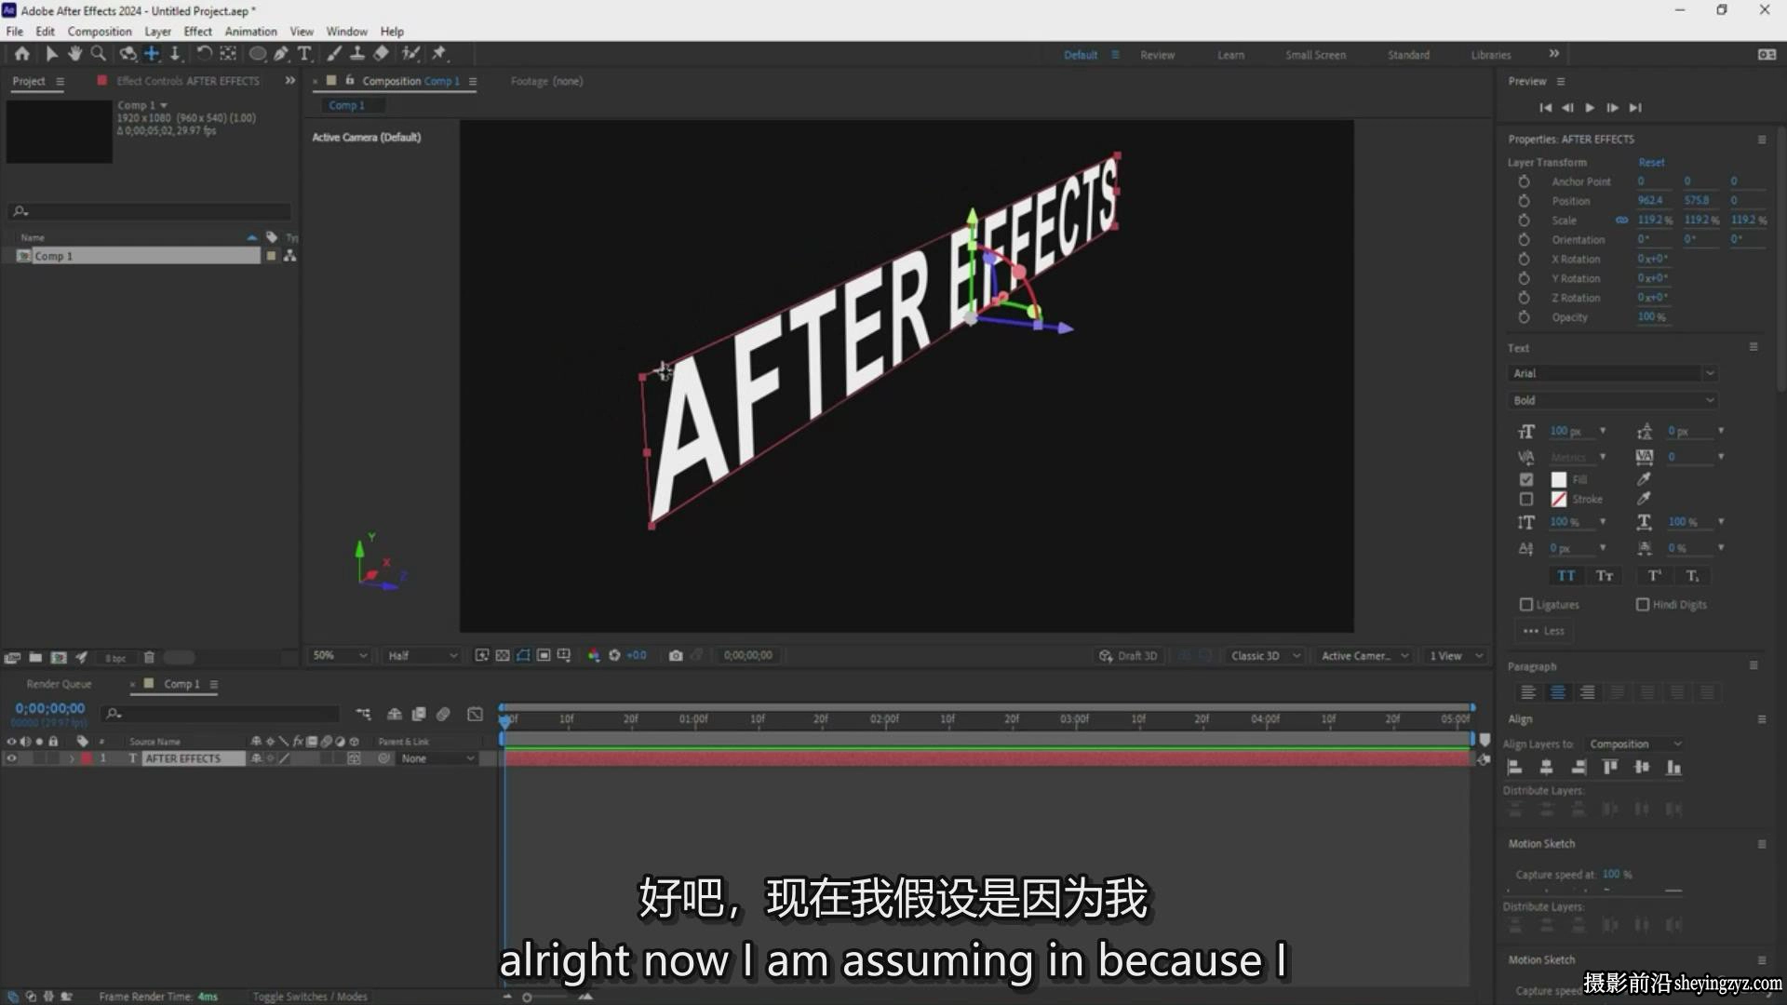This screenshot has height=1005, width=1787.
Task: Toggle 3D layer switch for AFTER EFFECTS
Action: click(x=354, y=758)
